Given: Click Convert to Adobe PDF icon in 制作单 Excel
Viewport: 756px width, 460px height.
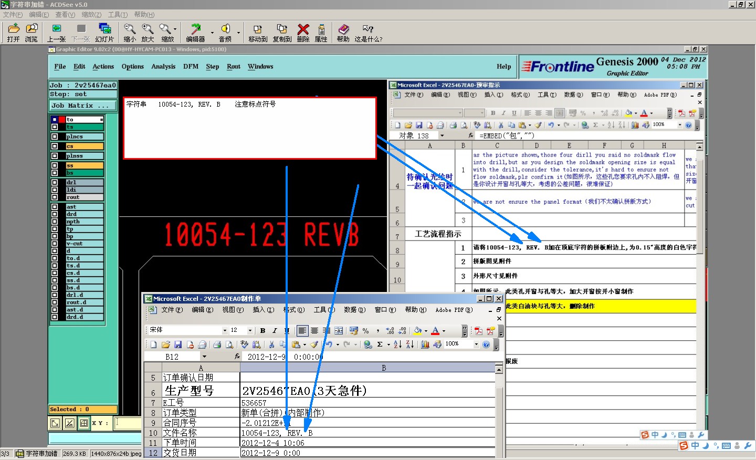Looking at the screenshot, I should 478,330.
